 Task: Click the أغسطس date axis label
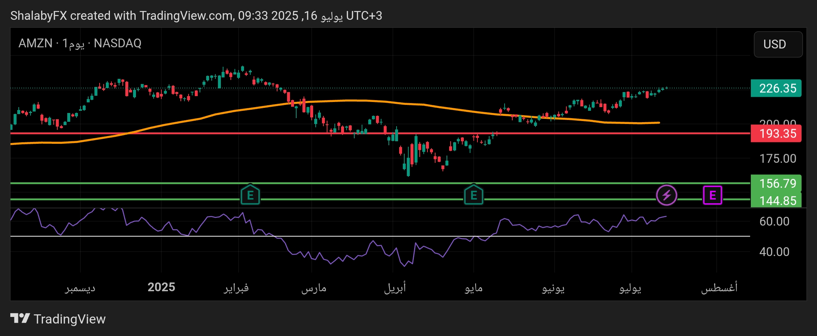coord(719,288)
